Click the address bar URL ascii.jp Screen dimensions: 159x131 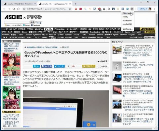click(x=56, y=9)
